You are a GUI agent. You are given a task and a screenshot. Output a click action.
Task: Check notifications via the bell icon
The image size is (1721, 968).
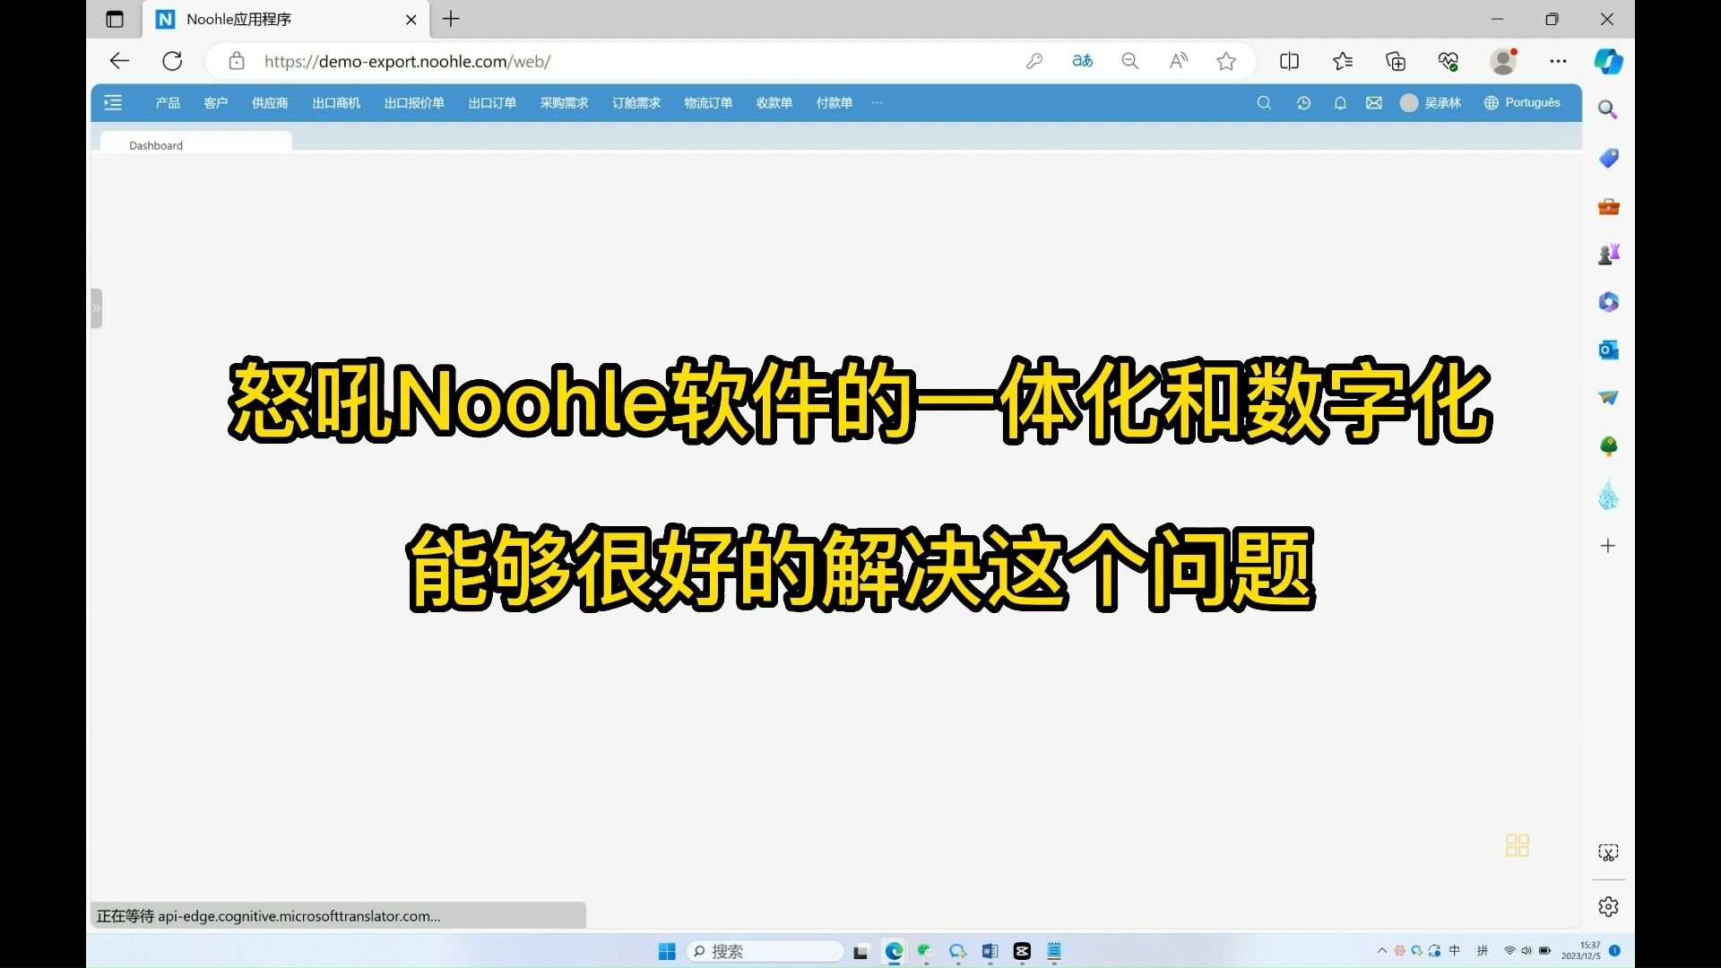[1340, 103]
